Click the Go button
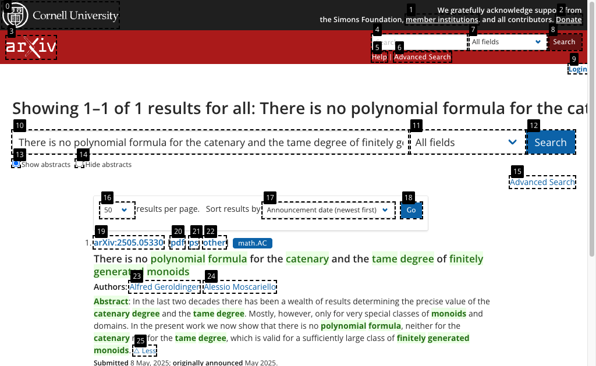Image resolution: width=596 pixels, height=366 pixels. [411, 210]
